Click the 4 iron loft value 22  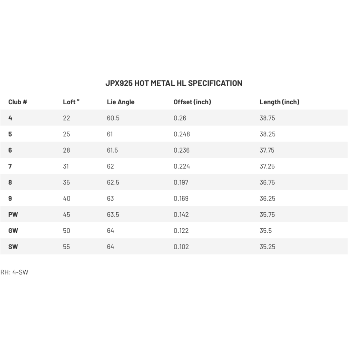[67, 118]
